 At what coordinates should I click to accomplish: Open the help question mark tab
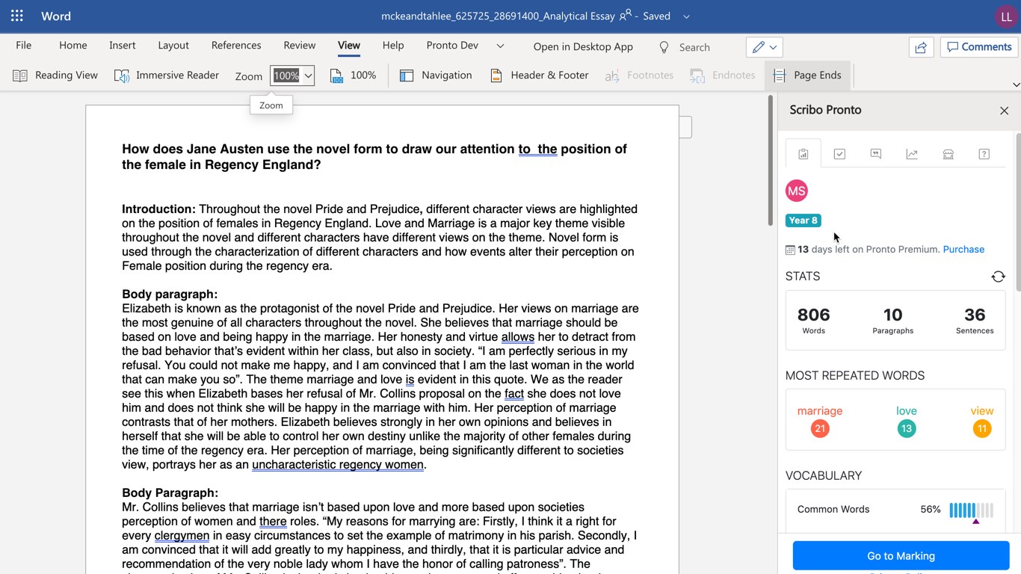click(x=984, y=154)
